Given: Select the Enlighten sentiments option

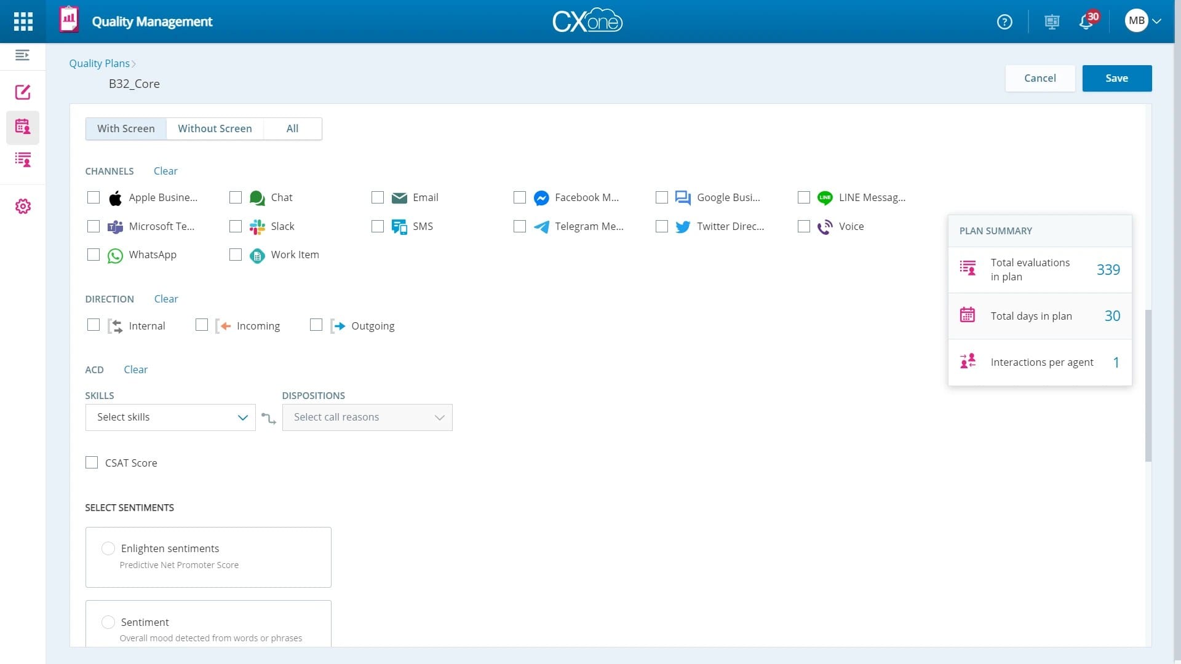Looking at the screenshot, I should (108, 548).
